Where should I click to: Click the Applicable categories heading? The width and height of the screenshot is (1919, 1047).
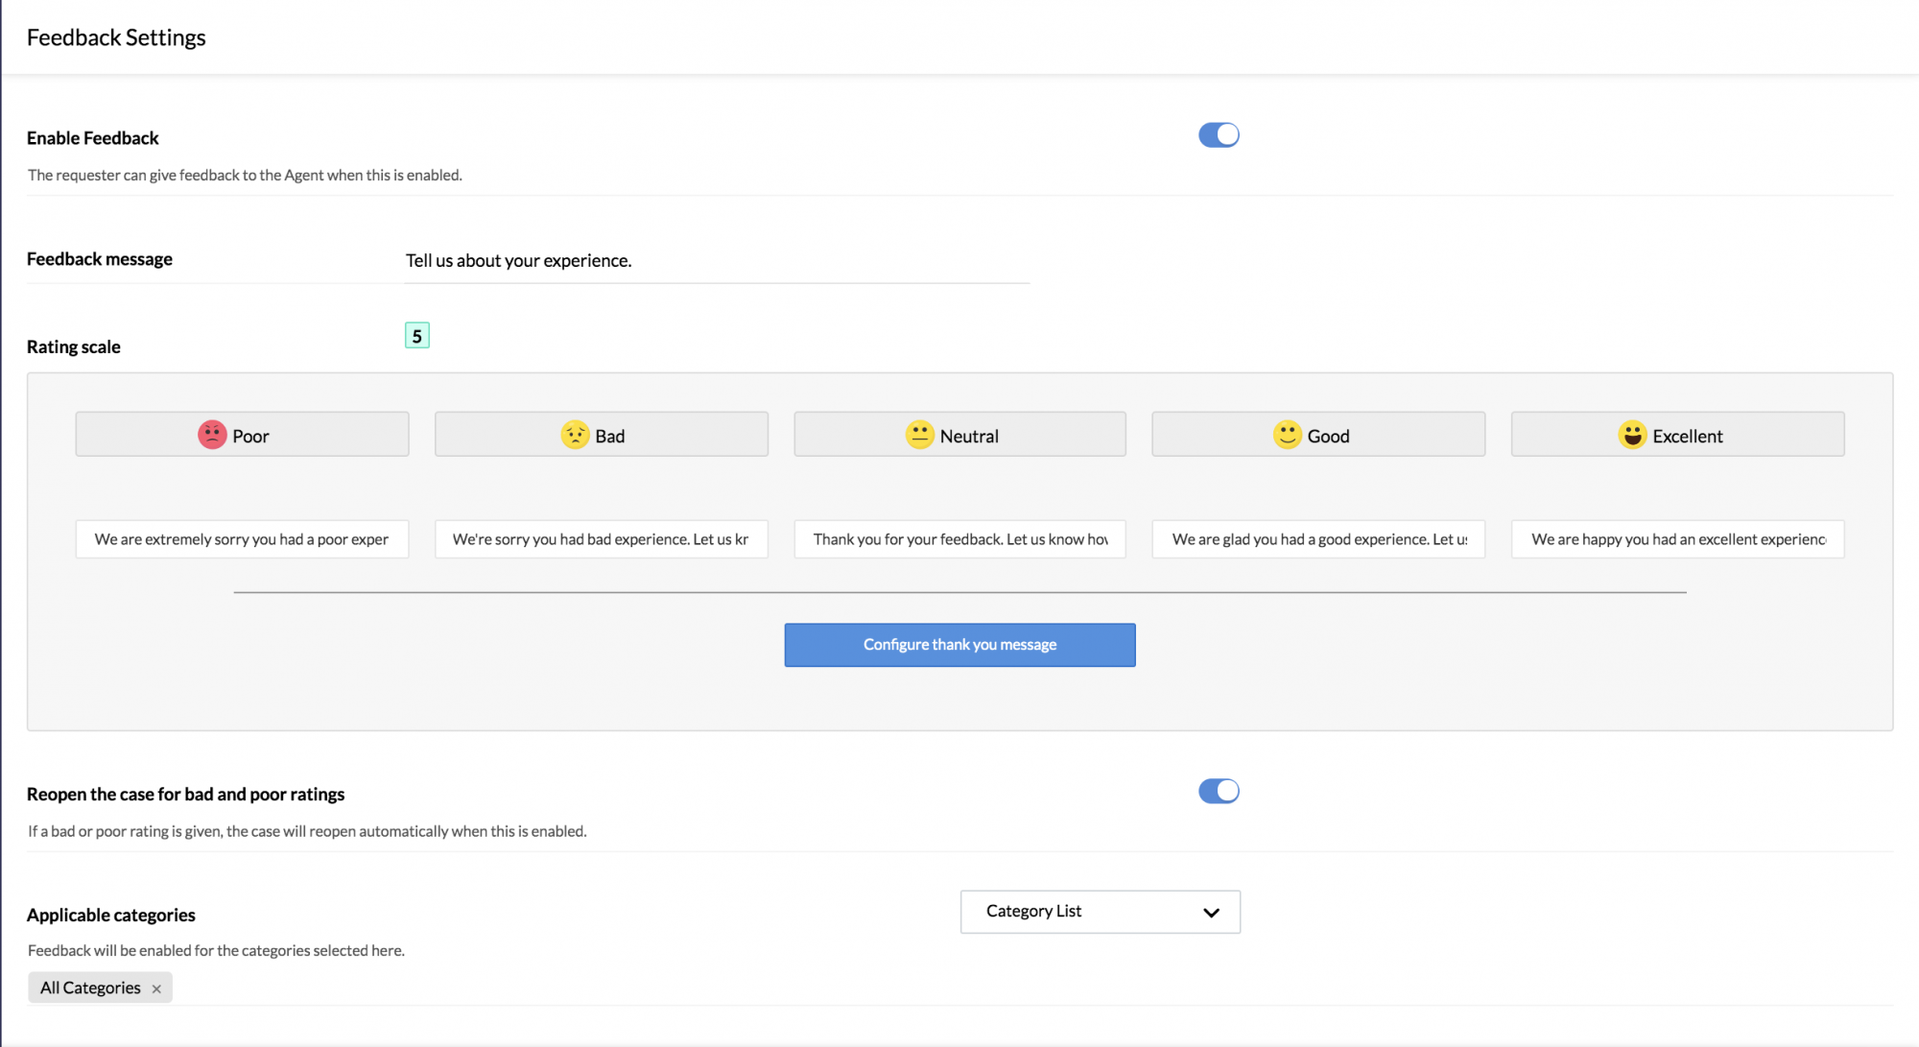(111, 916)
